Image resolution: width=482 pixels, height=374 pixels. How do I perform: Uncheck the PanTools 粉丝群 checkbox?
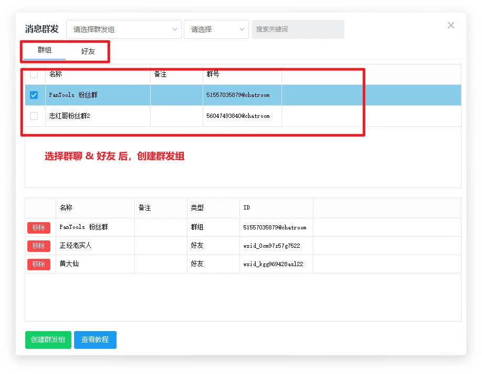34,95
